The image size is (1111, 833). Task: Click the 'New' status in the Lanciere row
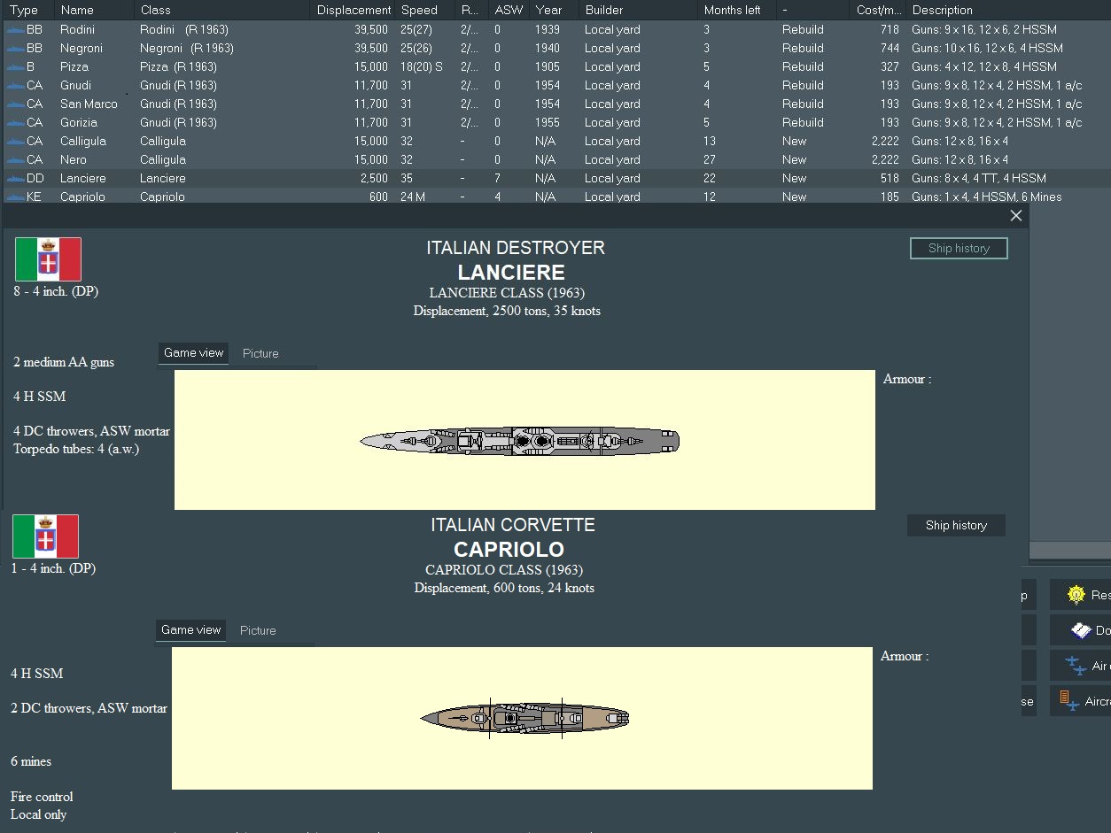click(794, 178)
